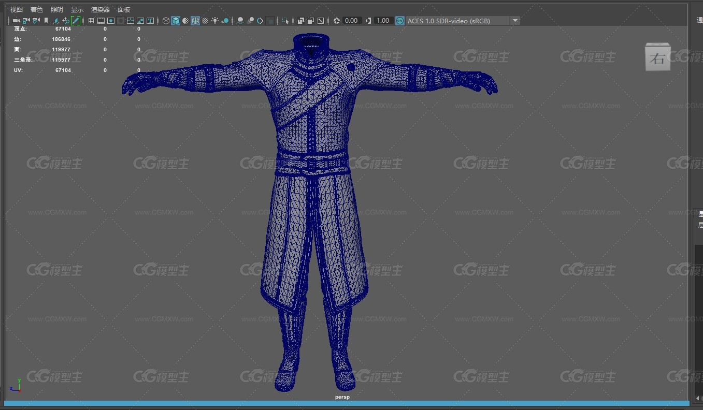This screenshot has width=703, height=410.
Task: Open the 着色 menu
Action: click(x=37, y=9)
